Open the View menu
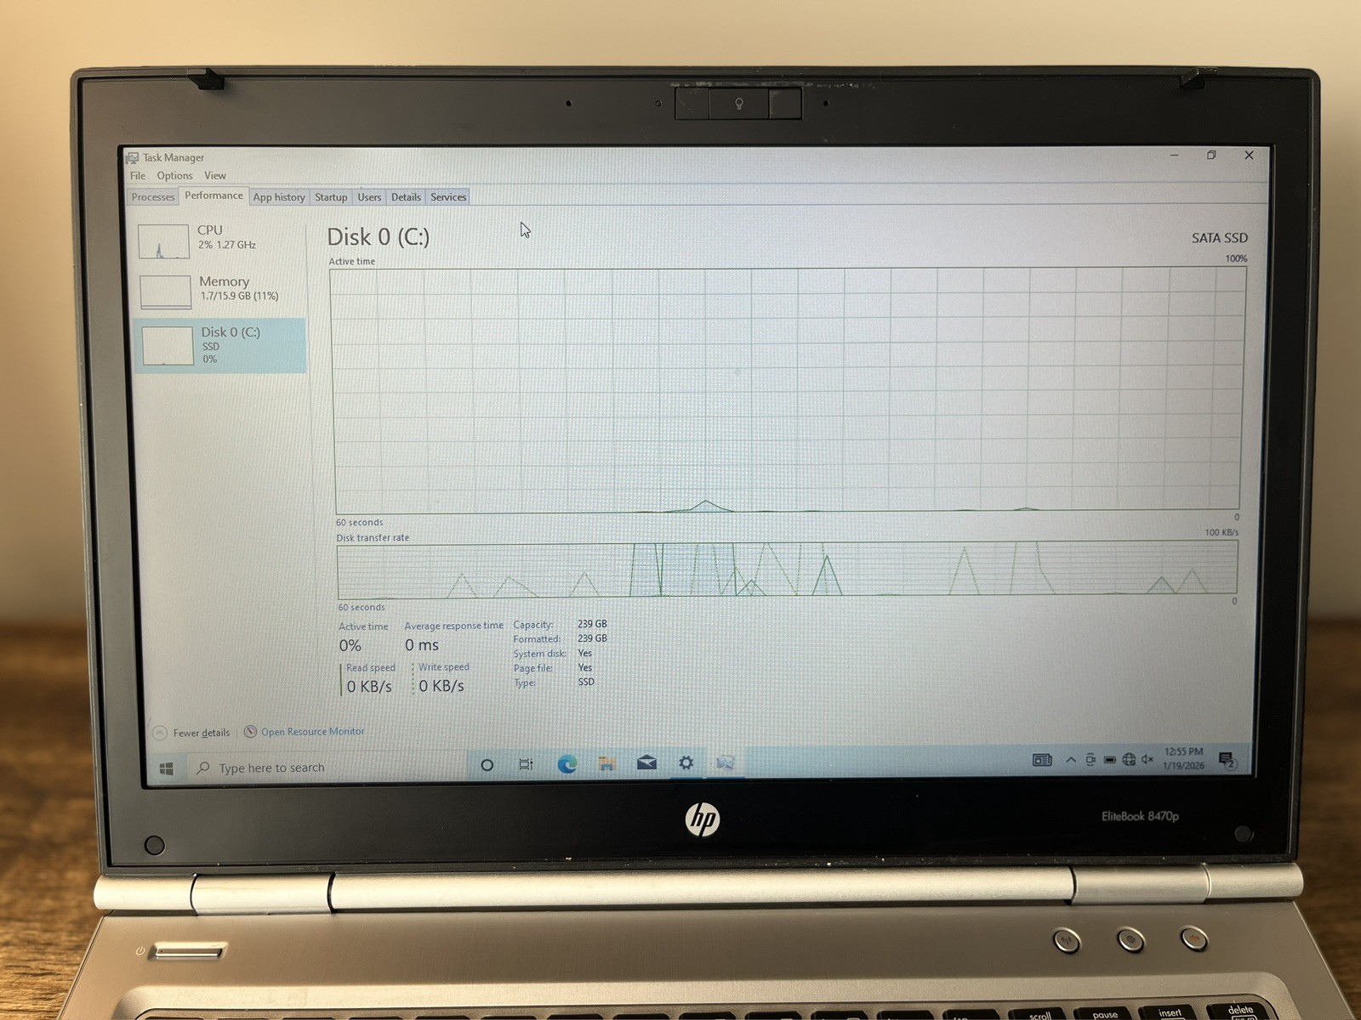This screenshot has width=1361, height=1020. [x=215, y=176]
